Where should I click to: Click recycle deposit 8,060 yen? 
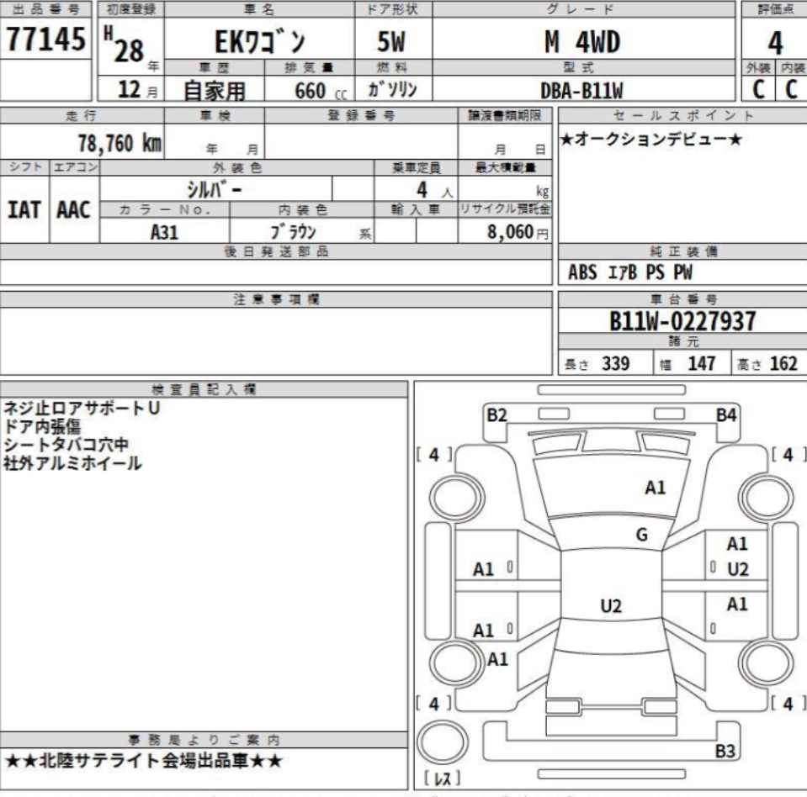(518, 232)
